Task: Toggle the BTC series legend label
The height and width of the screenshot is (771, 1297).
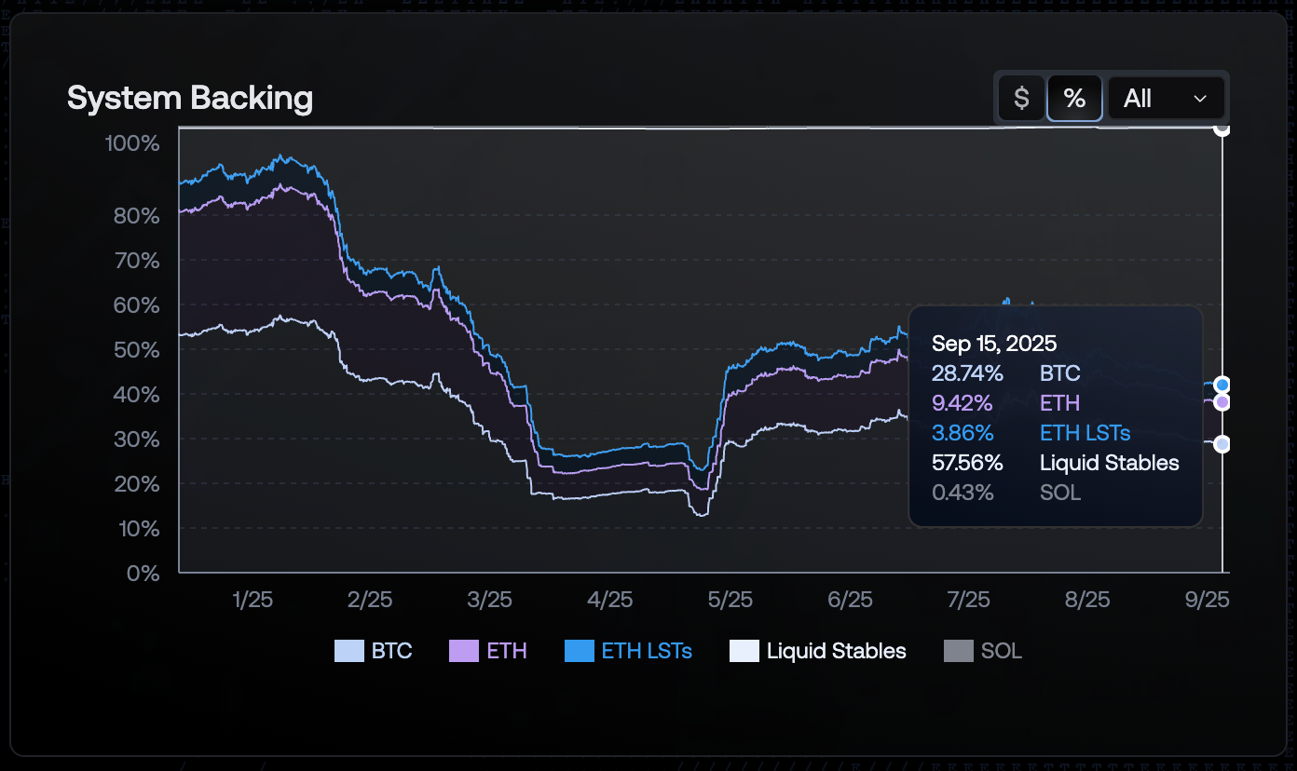Action: [391, 651]
